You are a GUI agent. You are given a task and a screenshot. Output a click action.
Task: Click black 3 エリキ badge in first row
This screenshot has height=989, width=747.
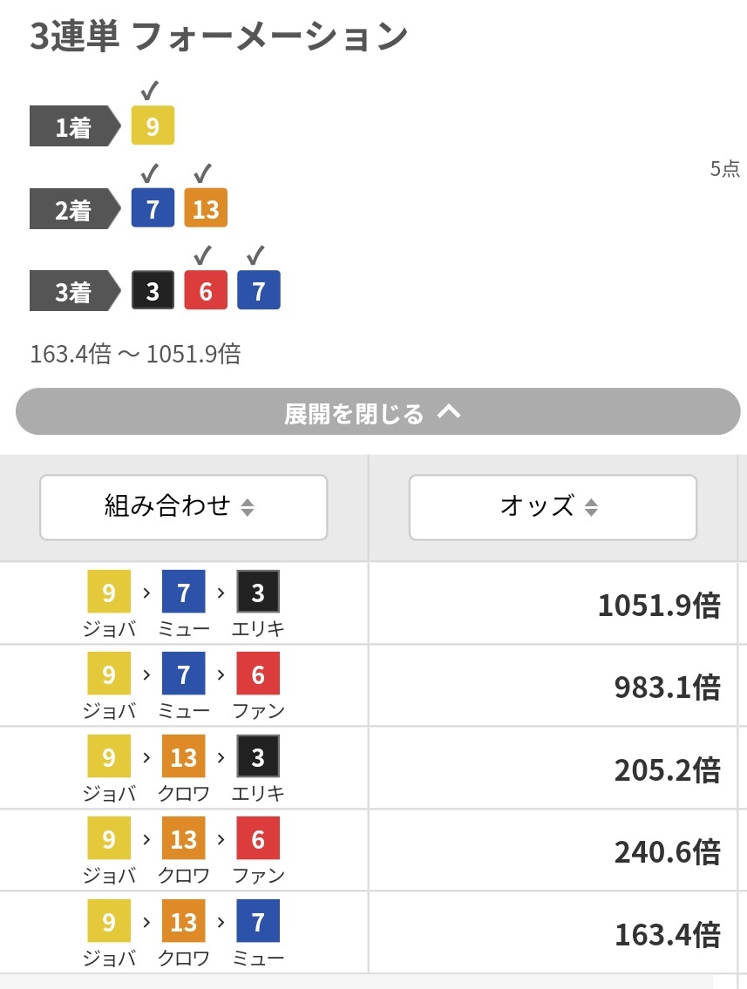coord(258,592)
